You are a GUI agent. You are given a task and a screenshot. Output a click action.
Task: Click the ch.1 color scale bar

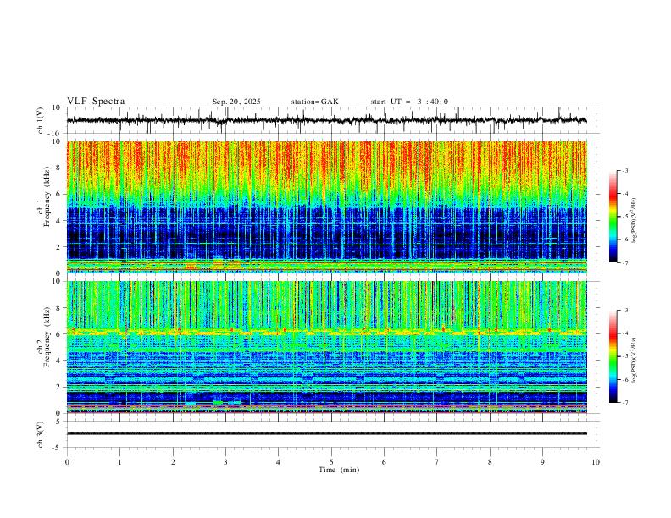tap(613, 217)
